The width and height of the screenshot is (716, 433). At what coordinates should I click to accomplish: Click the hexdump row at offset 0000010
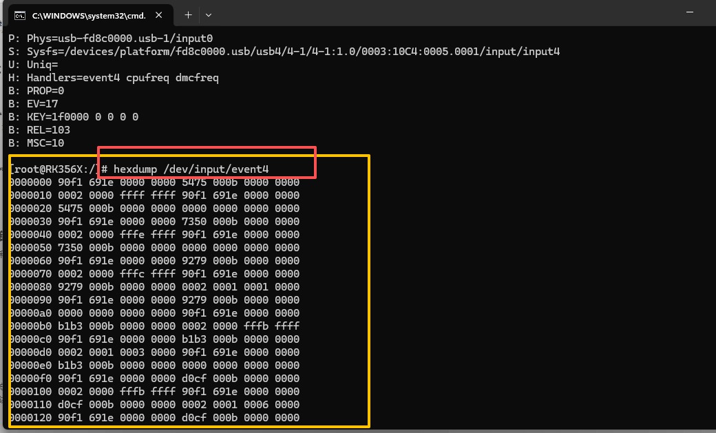pos(154,195)
